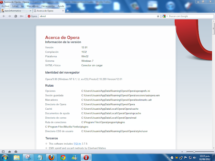This screenshot has width=215, height=161.
Task: Select the Windows 7 system value
Action: (87, 61)
